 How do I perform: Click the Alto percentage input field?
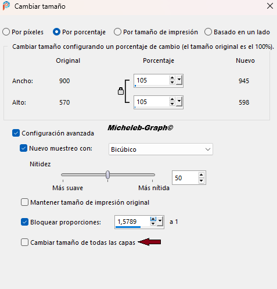coord(152,102)
